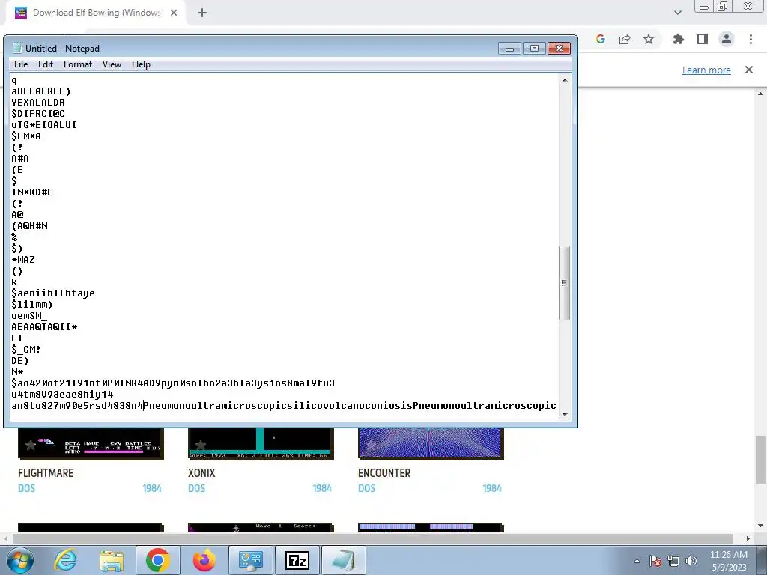
Task: Close the Download Elf Bowling tab
Action: point(174,13)
